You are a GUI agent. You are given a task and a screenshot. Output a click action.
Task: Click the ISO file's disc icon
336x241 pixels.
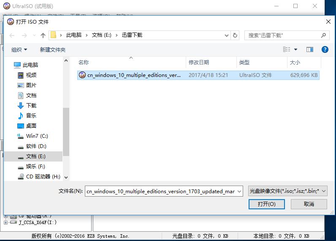(82, 75)
